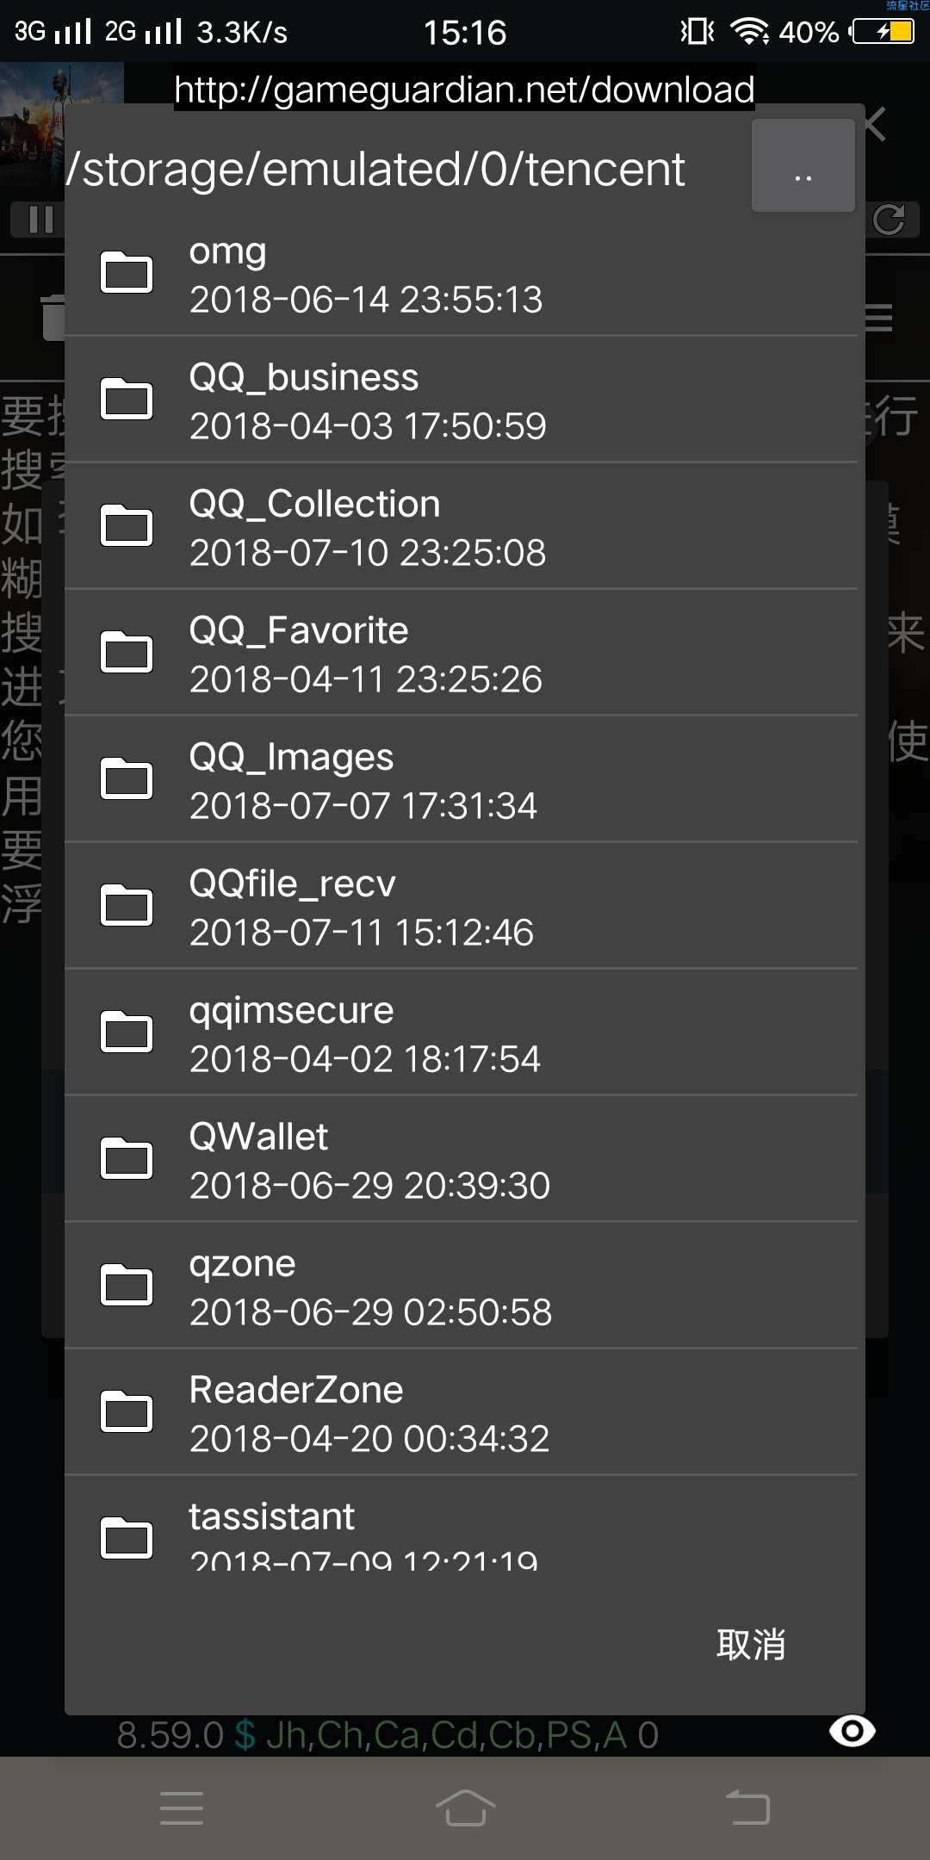Tap the Android back navigation button
The height and width of the screenshot is (1860, 930).
tap(747, 1807)
